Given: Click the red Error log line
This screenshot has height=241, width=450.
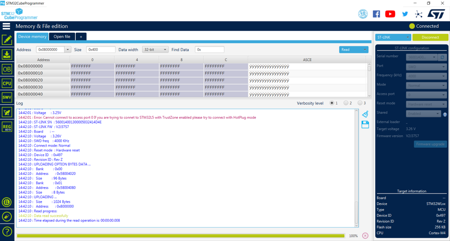Looking at the screenshot, I should 137,117.
